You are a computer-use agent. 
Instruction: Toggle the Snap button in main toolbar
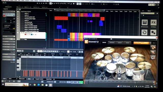[78, 4]
